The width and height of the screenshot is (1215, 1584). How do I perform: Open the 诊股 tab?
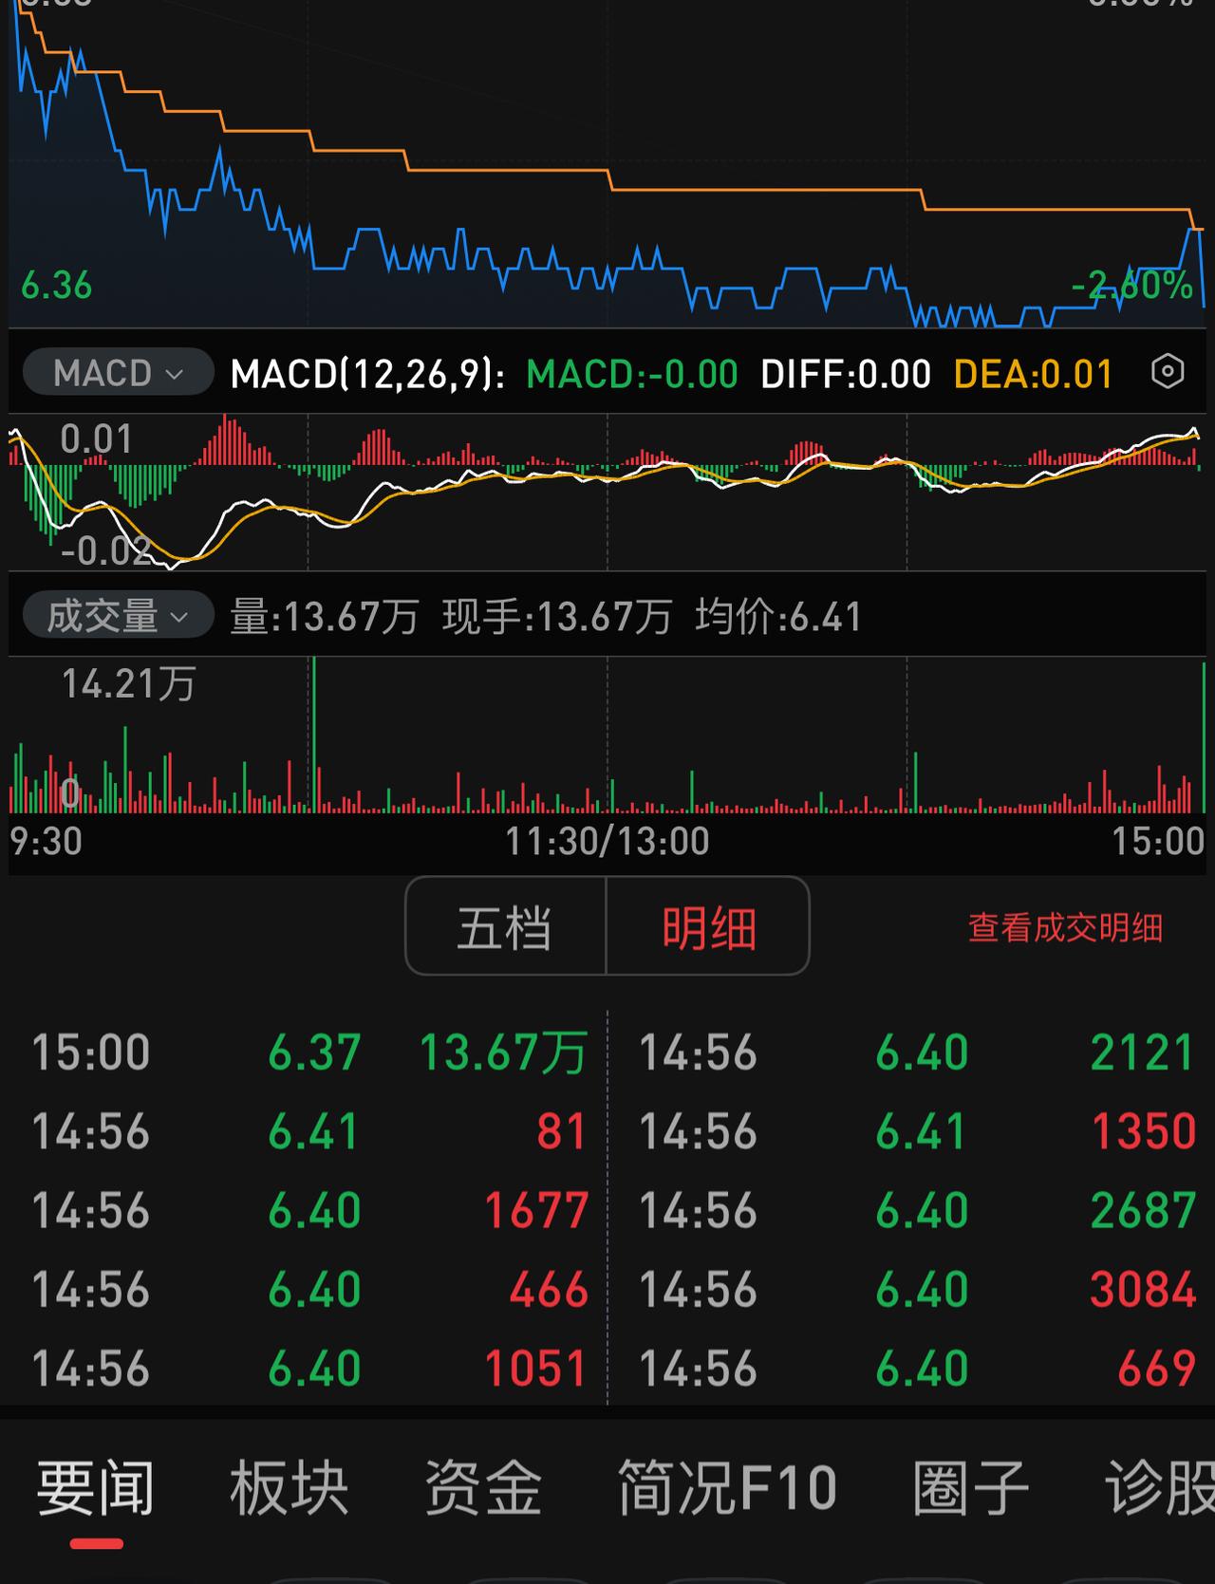point(1159,1487)
